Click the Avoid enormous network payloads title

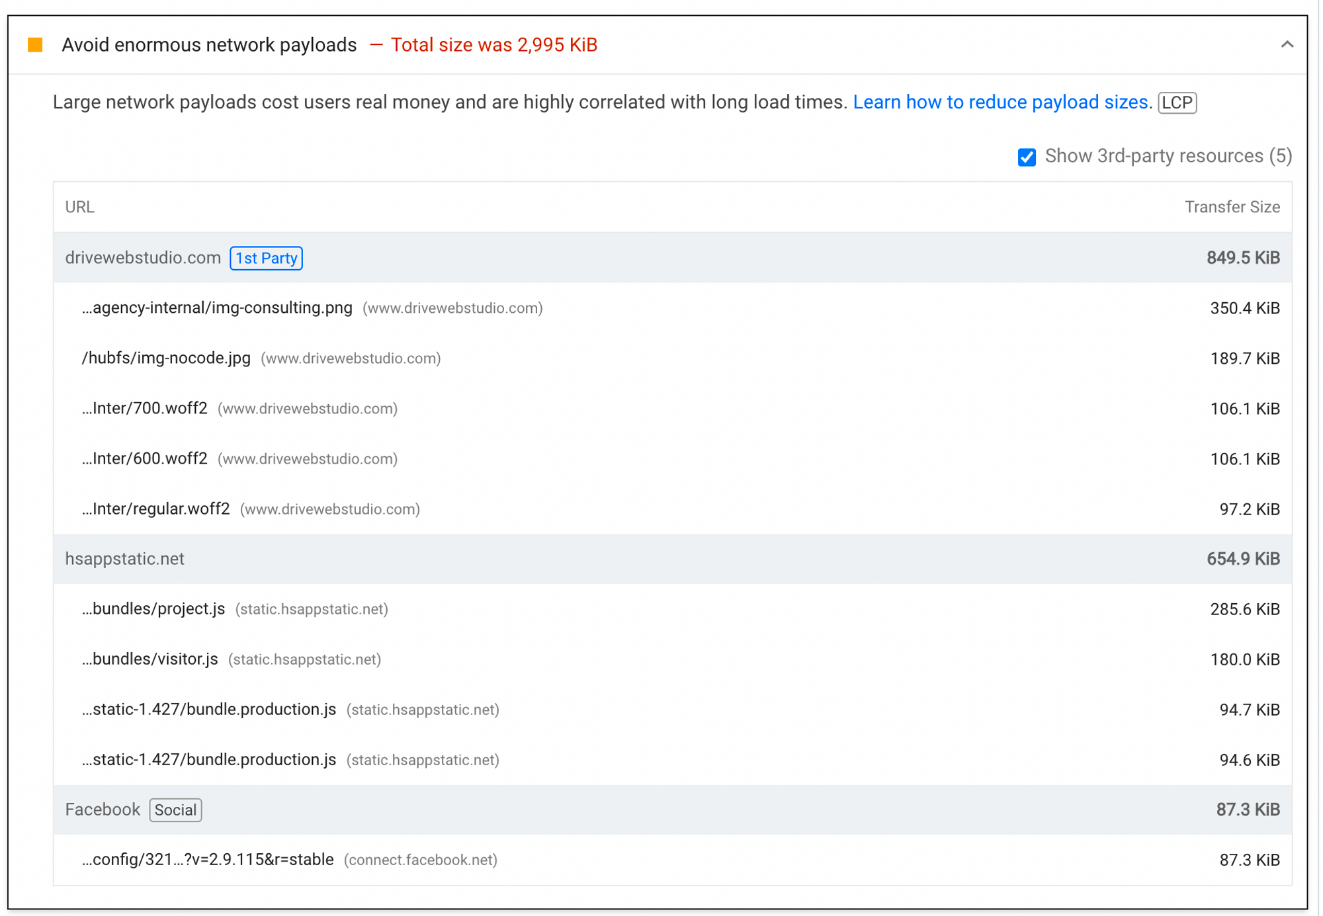tap(209, 45)
